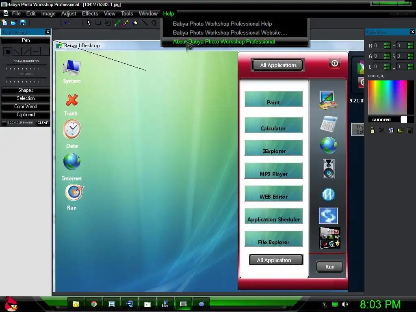This screenshot has width=416, height=312.
Task: Expand the Clipboard section
Action: point(26,115)
